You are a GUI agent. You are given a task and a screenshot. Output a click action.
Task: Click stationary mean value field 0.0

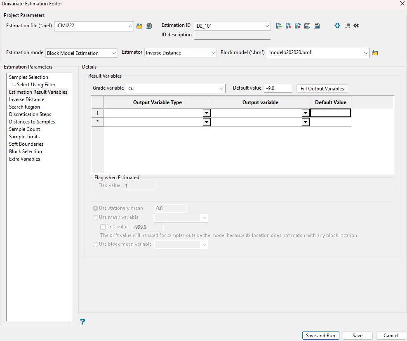[x=170, y=208]
